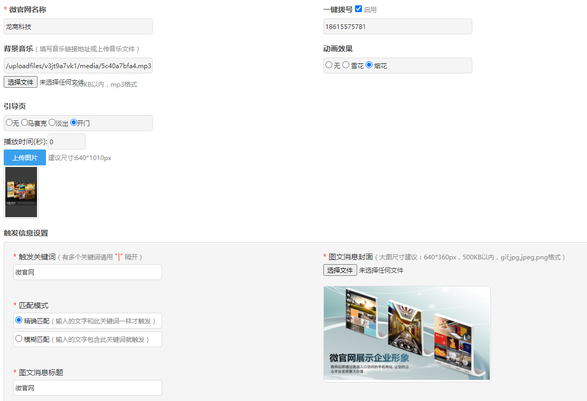Enable 精确匹配 matching mode
The height and width of the screenshot is (401, 587).
(x=18, y=320)
